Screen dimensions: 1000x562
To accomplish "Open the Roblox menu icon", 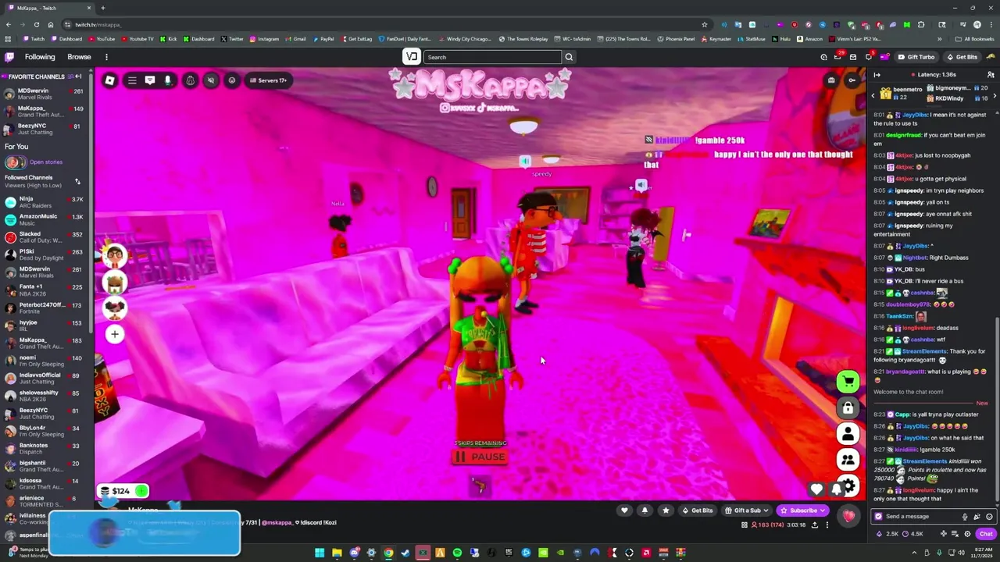I will coord(110,80).
